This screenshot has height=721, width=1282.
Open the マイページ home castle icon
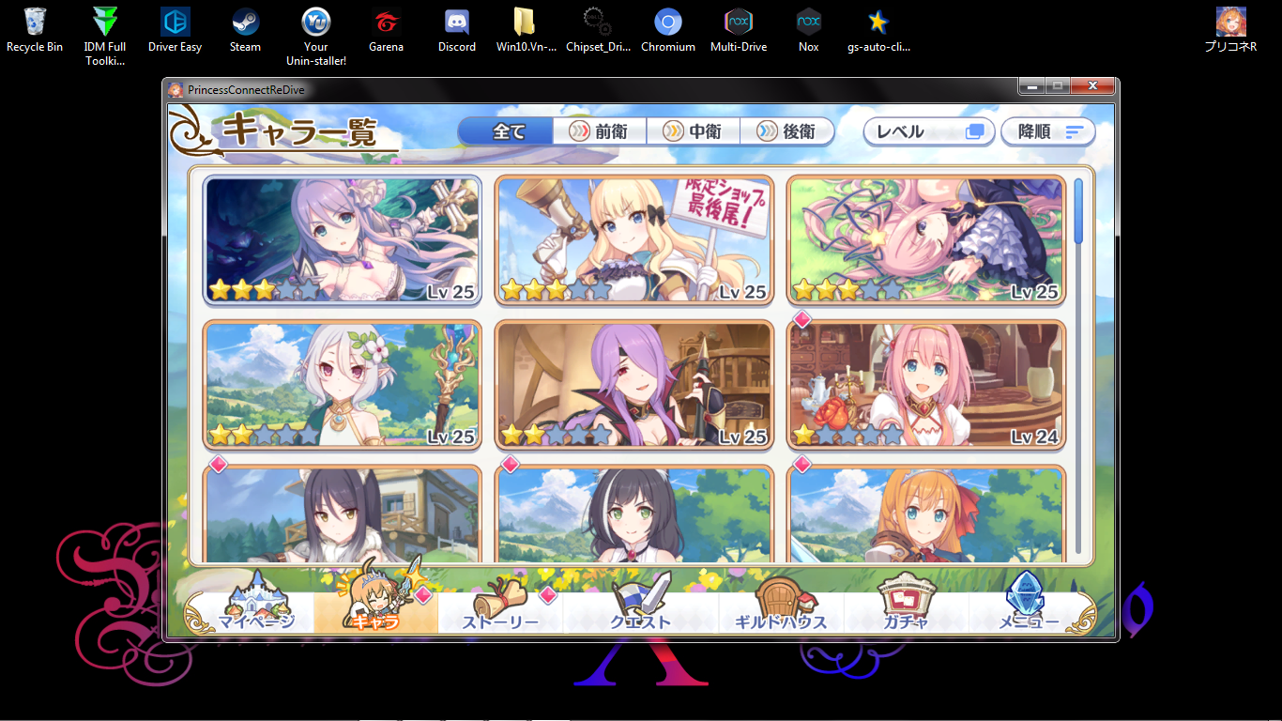tap(255, 601)
